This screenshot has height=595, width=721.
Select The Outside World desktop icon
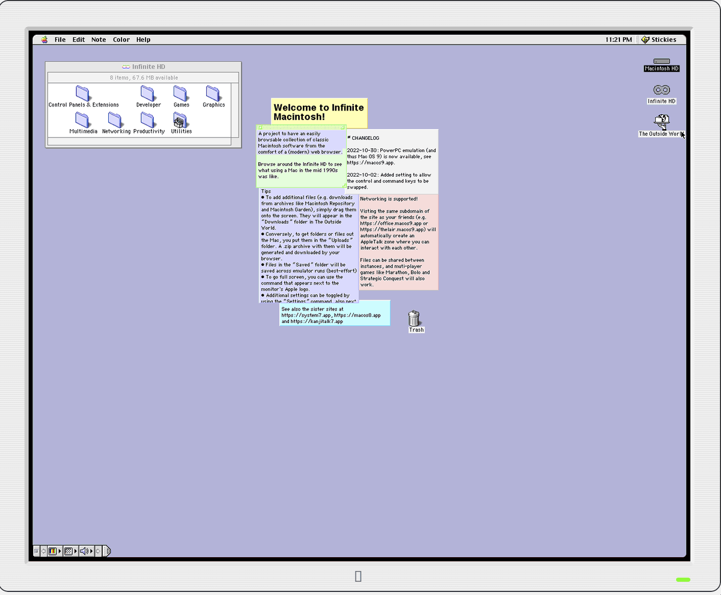point(662,126)
